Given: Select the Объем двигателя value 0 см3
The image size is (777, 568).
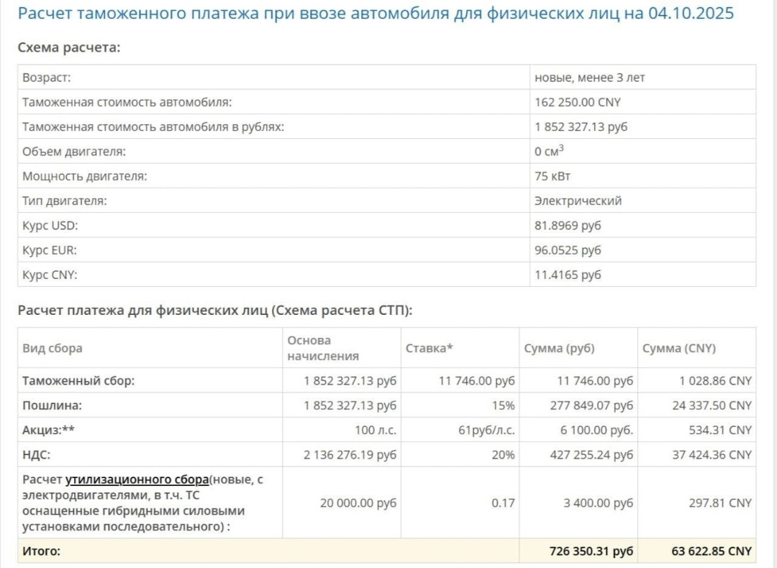Looking at the screenshot, I should point(549,152).
